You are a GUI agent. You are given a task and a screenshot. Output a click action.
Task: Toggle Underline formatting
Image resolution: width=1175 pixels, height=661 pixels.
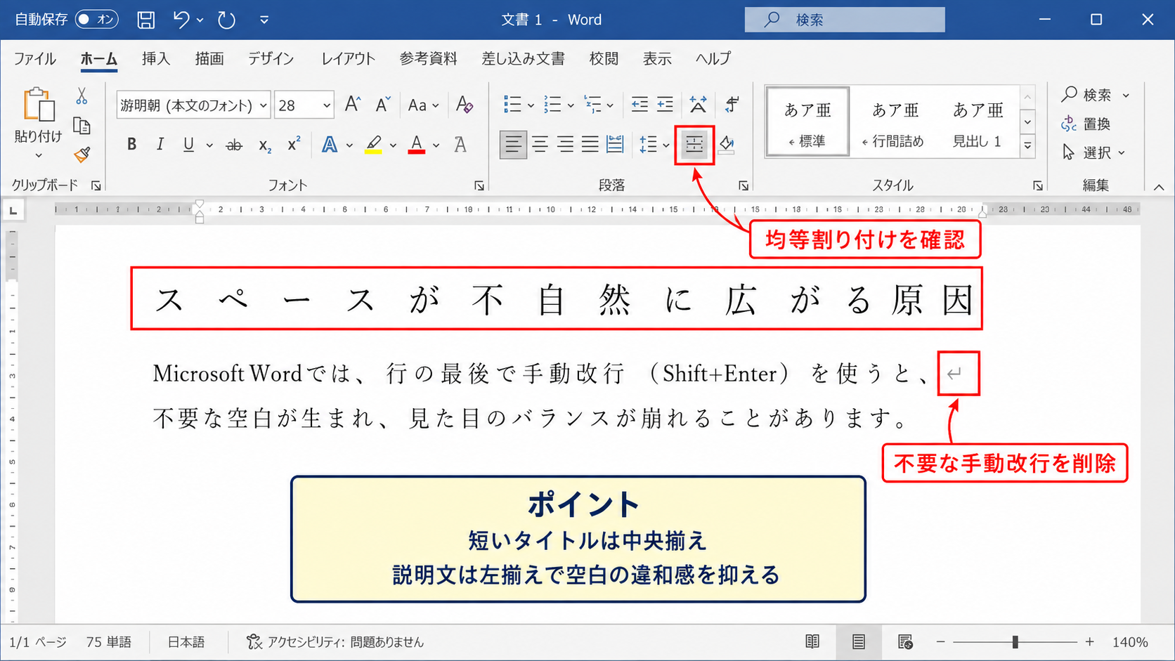[x=188, y=145]
